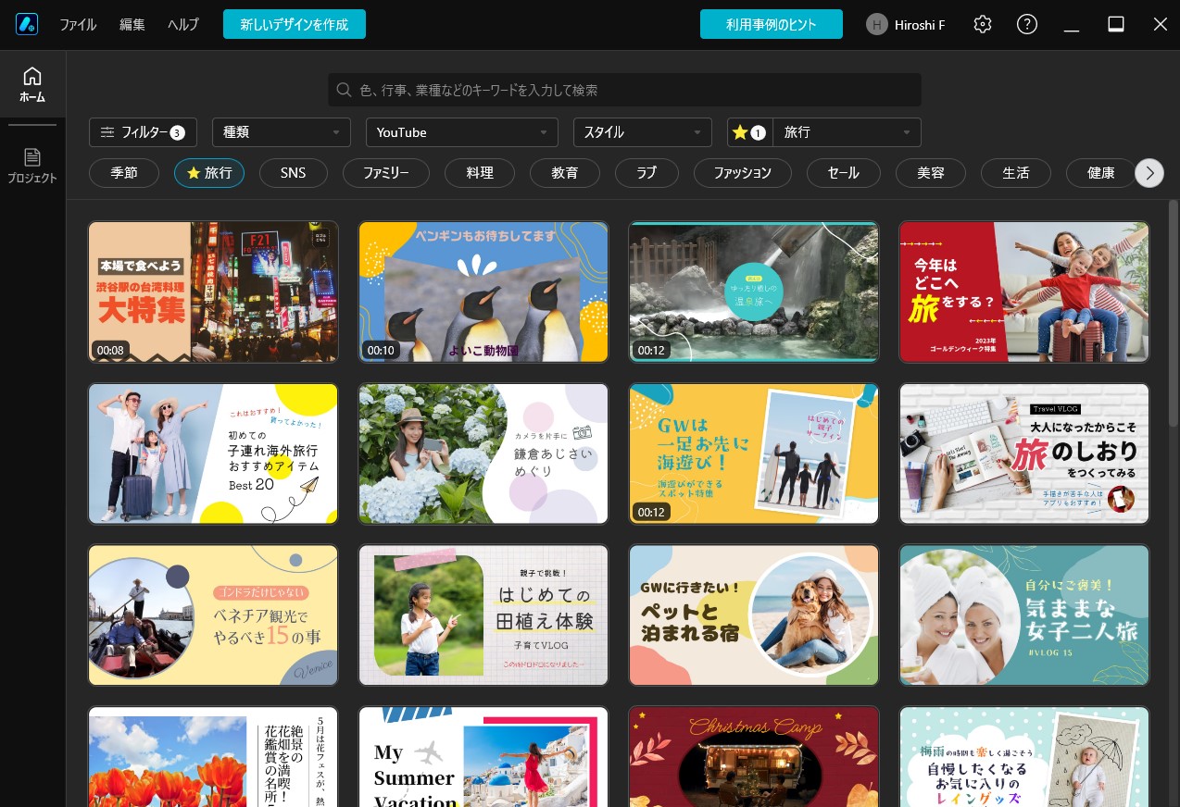
Task: Click 新しいデザインを作成 button
Action: (x=295, y=25)
